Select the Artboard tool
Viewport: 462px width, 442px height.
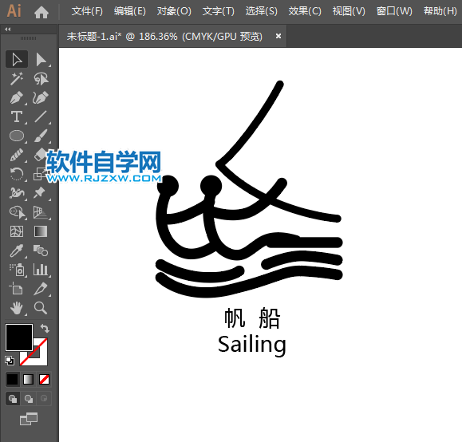tap(17, 289)
